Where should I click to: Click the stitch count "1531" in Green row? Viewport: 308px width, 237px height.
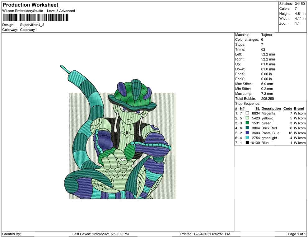coord(256,123)
